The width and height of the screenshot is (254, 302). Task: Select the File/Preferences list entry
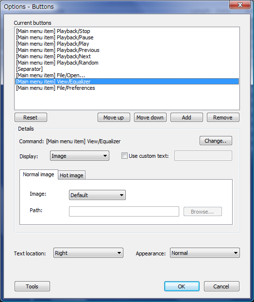pos(127,88)
